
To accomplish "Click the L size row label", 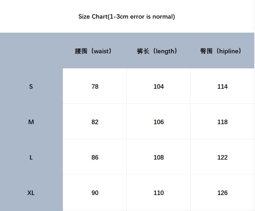I will point(31,157).
